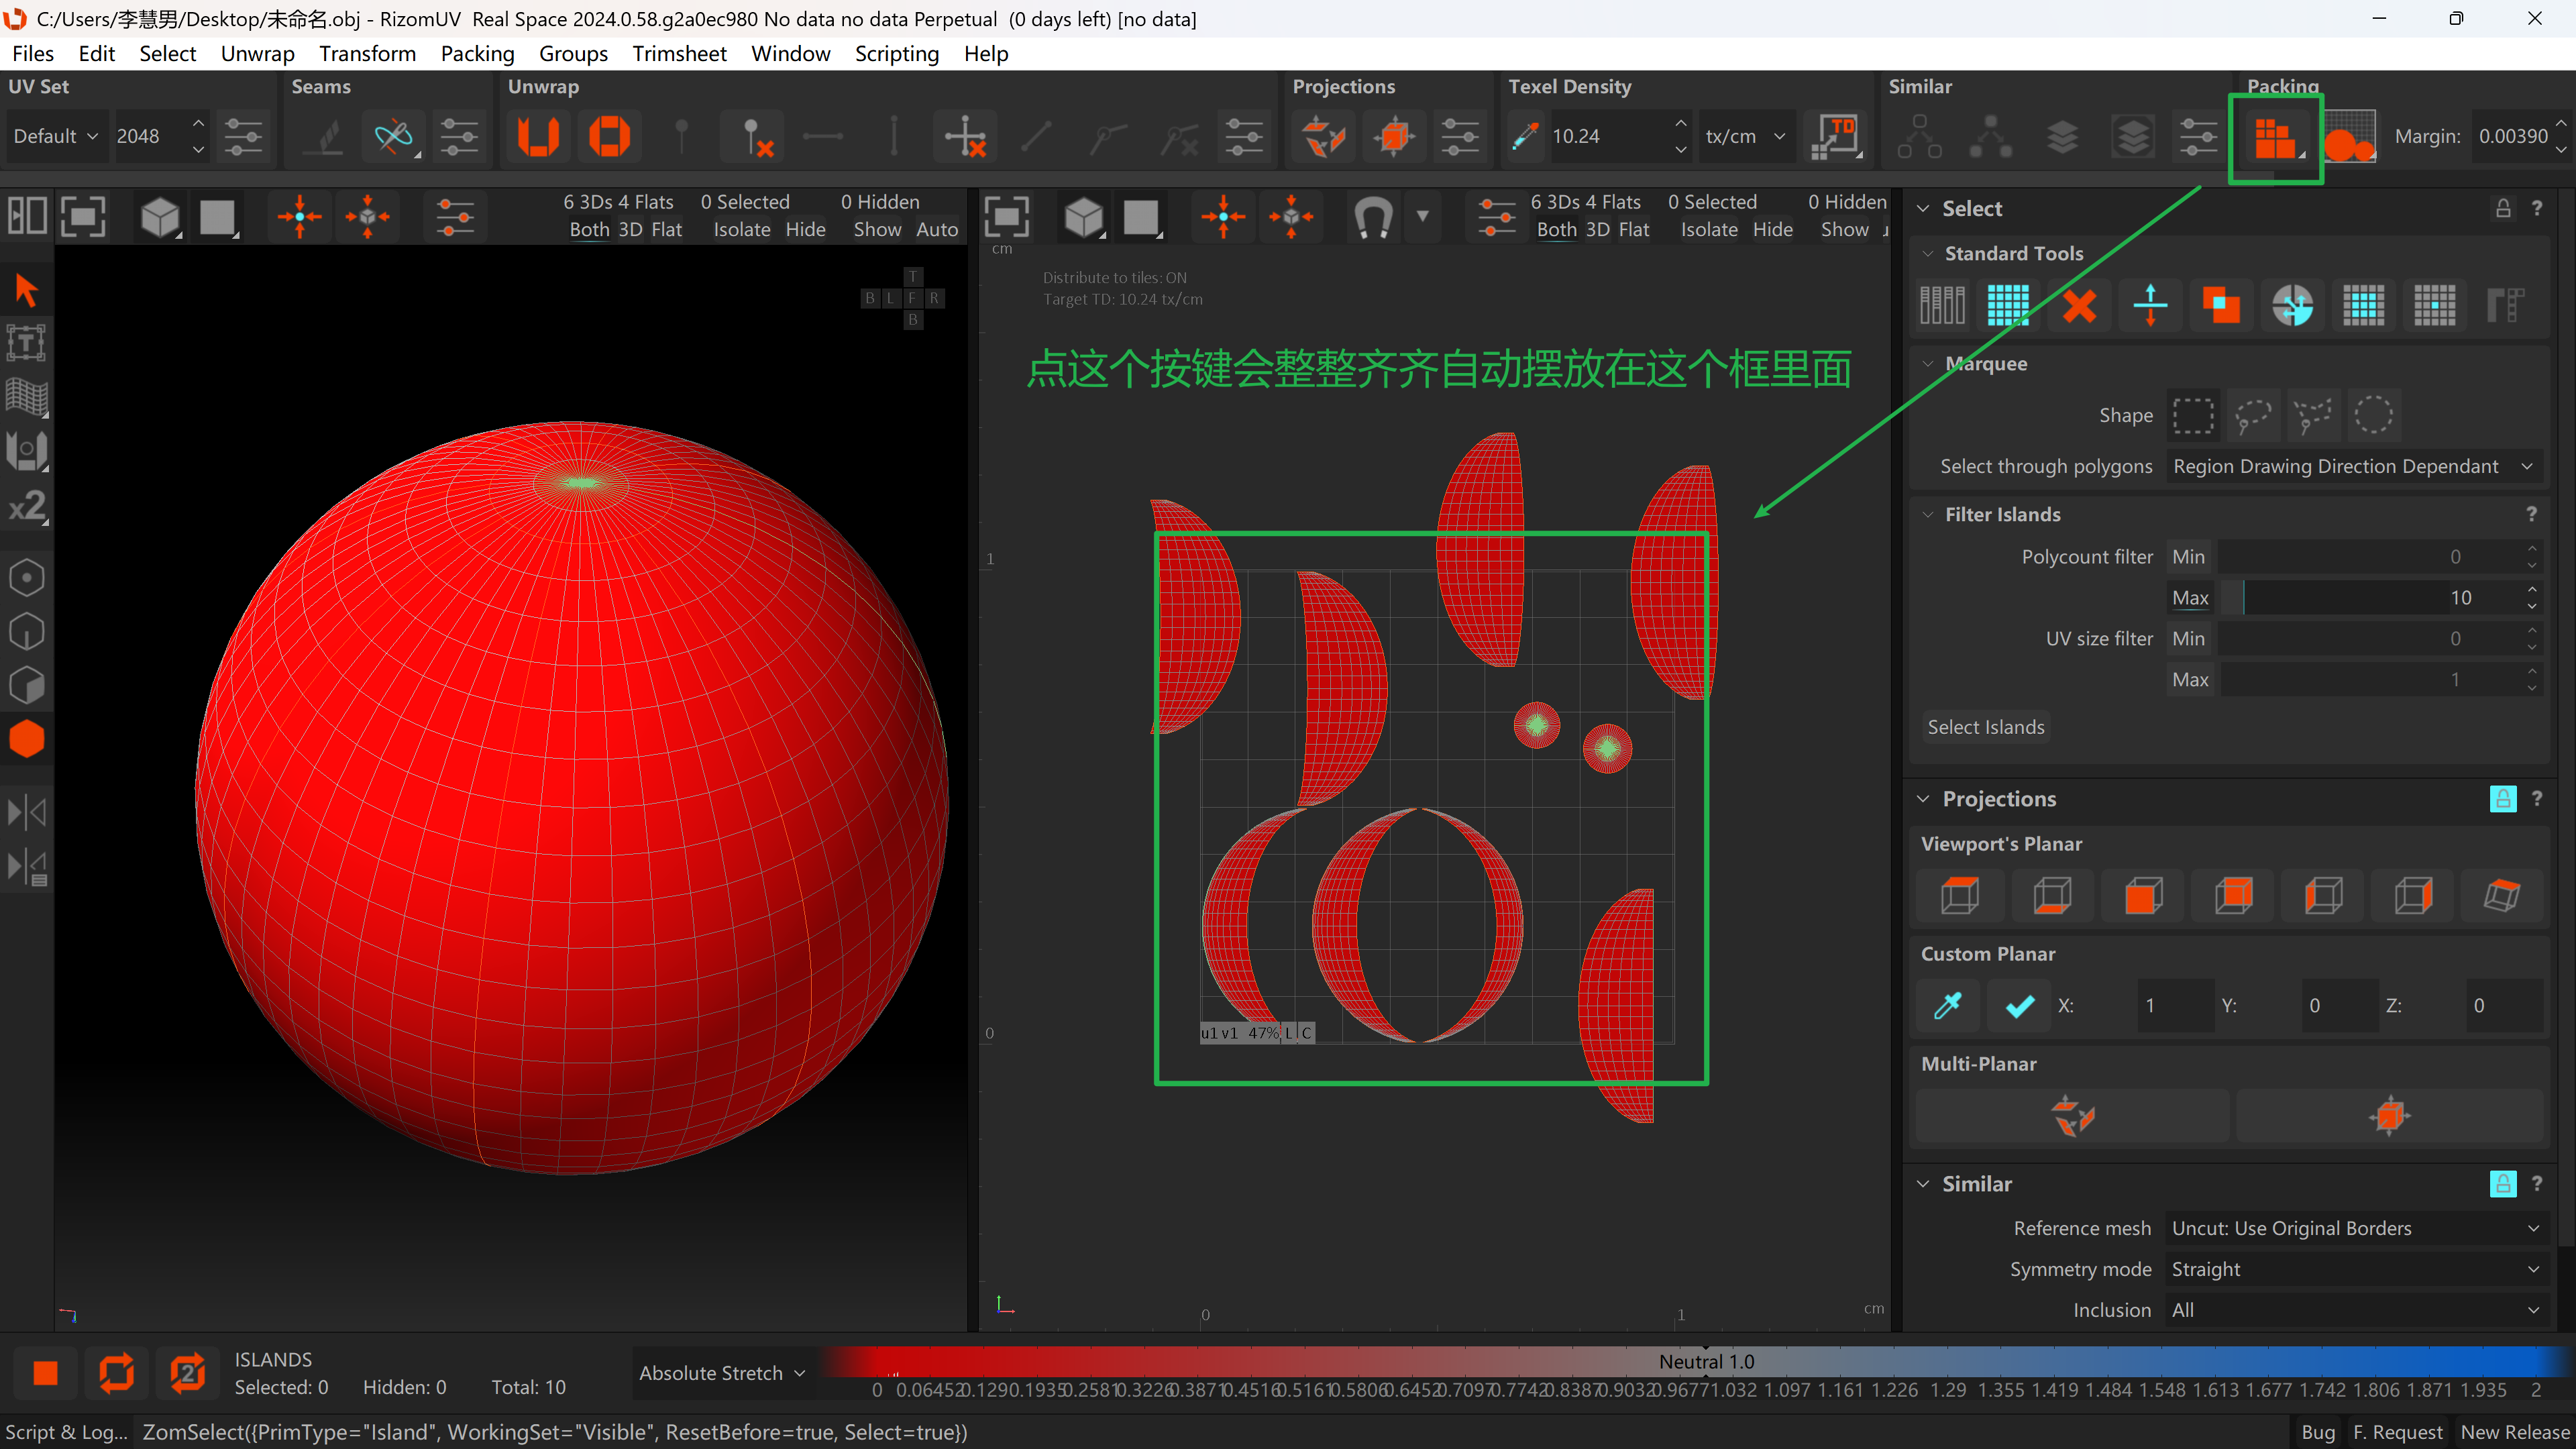The height and width of the screenshot is (1449, 2576).
Task: Click the x2 tool icon in sidebar
Action: [26, 506]
